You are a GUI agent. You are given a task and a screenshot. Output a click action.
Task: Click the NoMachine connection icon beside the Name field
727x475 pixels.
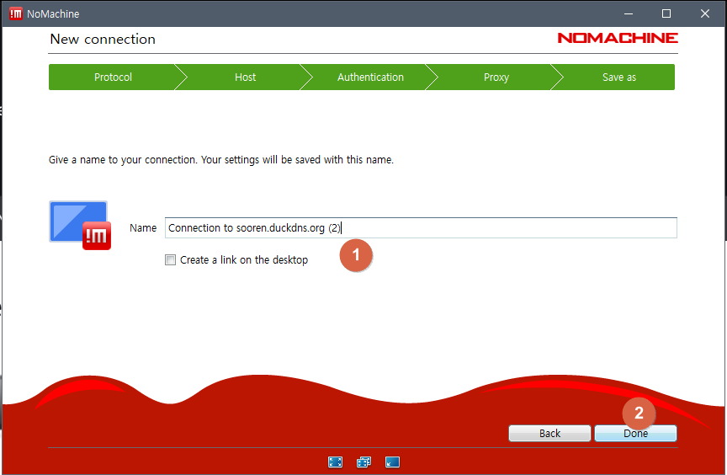click(80, 226)
